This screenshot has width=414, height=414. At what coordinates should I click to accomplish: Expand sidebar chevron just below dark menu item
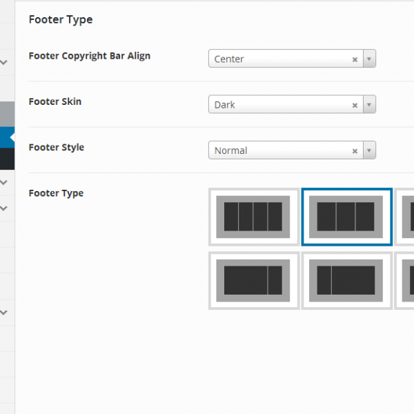click(4, 182)
